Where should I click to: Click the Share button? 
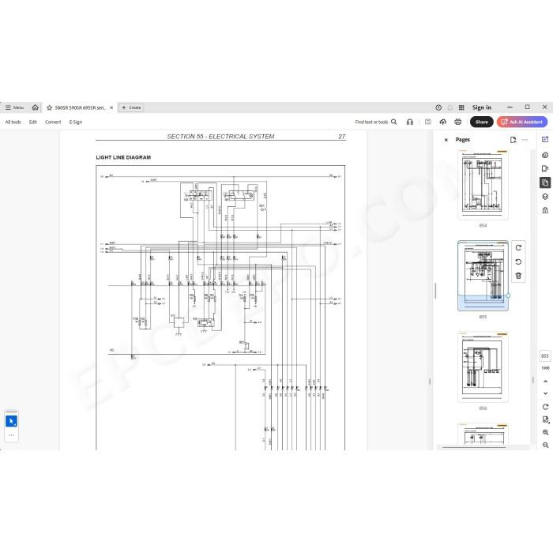click(x=482, y=122)
